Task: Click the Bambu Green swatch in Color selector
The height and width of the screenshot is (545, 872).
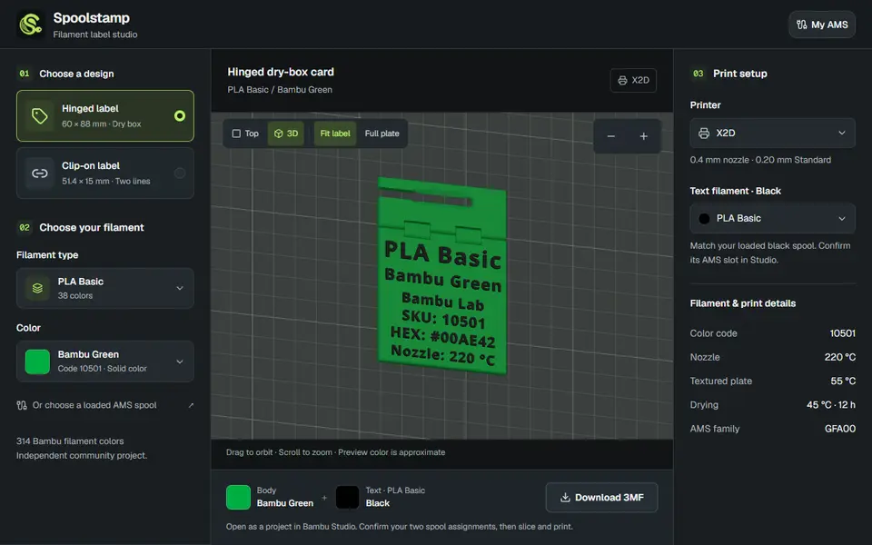Action: pos(37,362)
